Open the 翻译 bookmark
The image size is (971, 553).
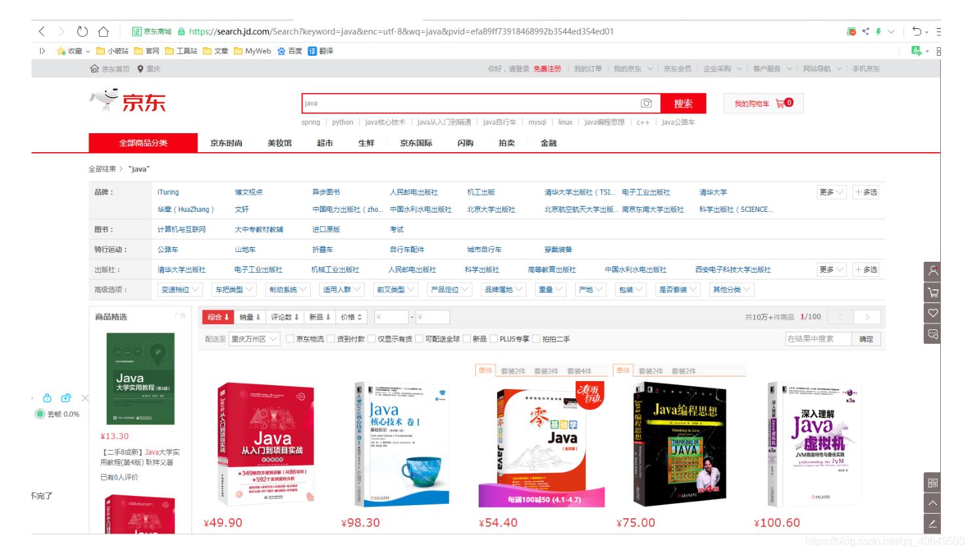(x=321, y=51)
